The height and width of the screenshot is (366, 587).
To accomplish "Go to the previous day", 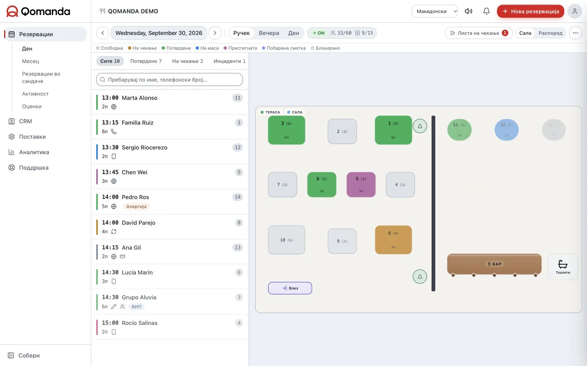I will point(103,33).
